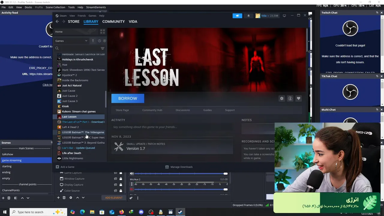Image resolution: width=384 pixels, height=216 pixels.
Task: Open Last Lesson manage gear icon
Action: (282, 98)
